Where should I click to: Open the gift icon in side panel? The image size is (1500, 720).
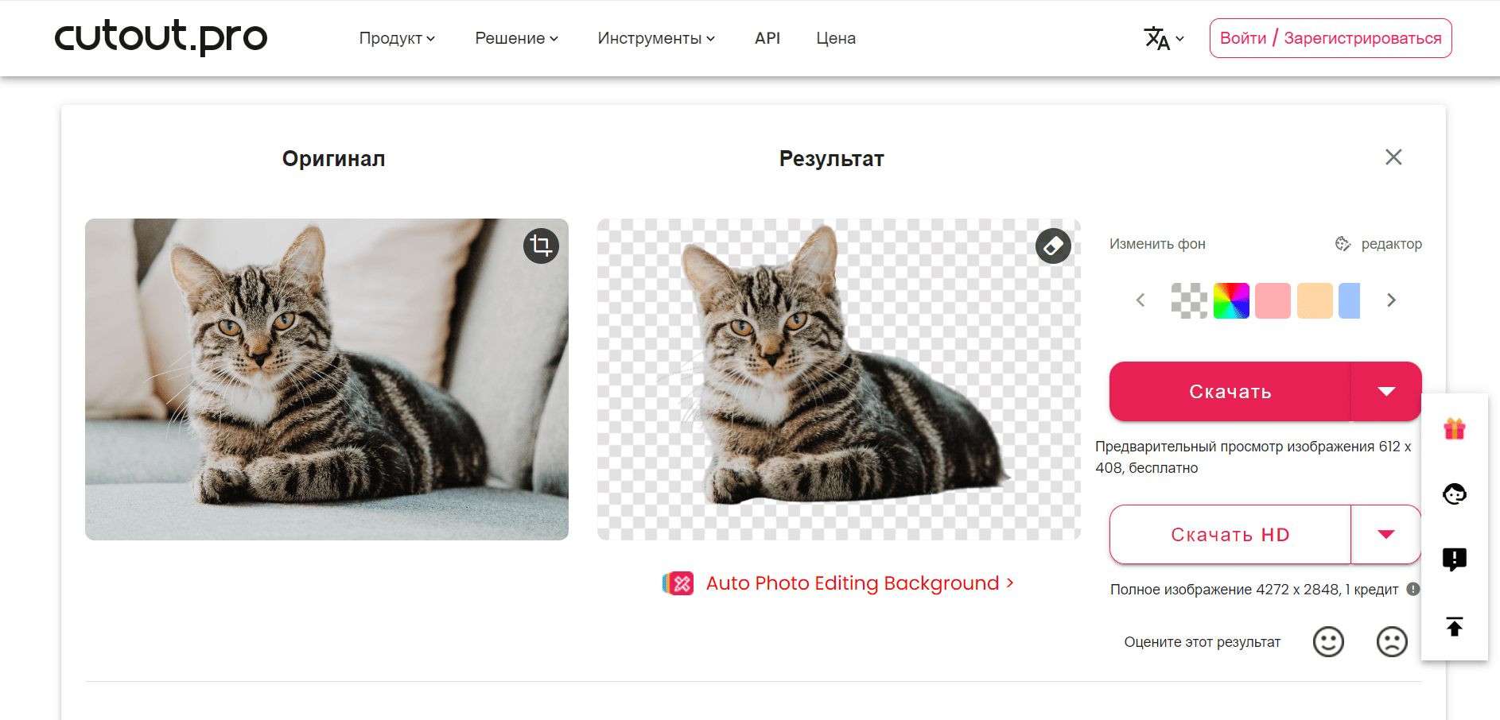[1454, 429]
